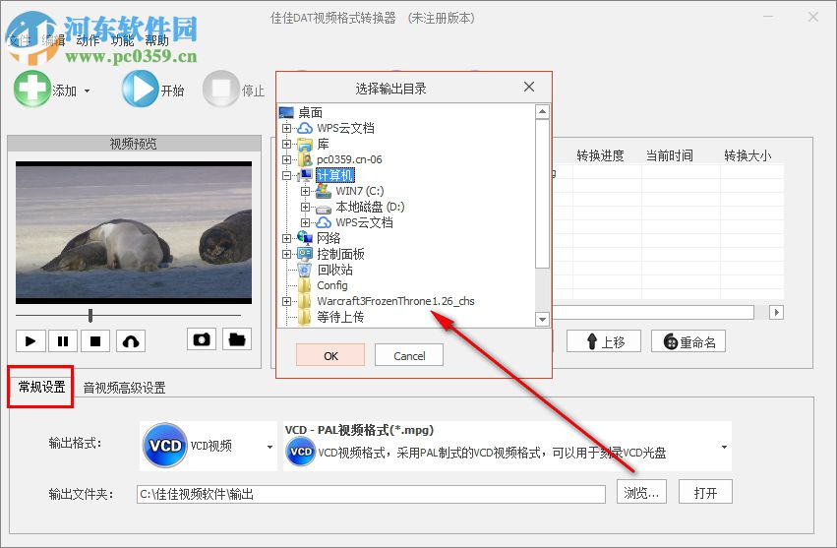Click the 上移 move up button
The width and height of the screenshot is (837, 548).
604,341
